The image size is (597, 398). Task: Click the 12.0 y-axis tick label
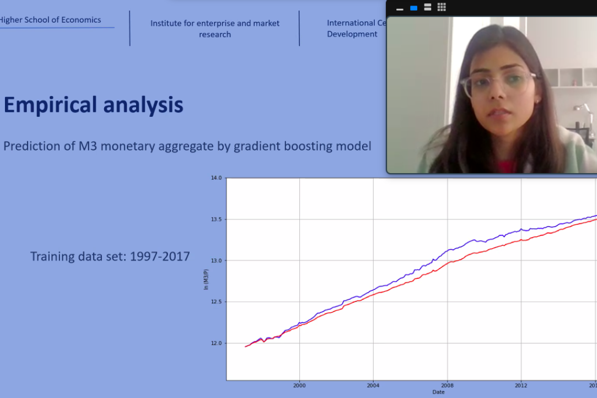216,343
